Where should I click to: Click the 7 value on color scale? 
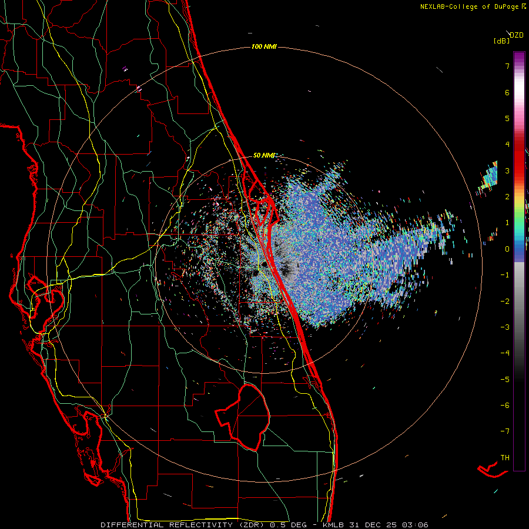(x=507, y=66)
